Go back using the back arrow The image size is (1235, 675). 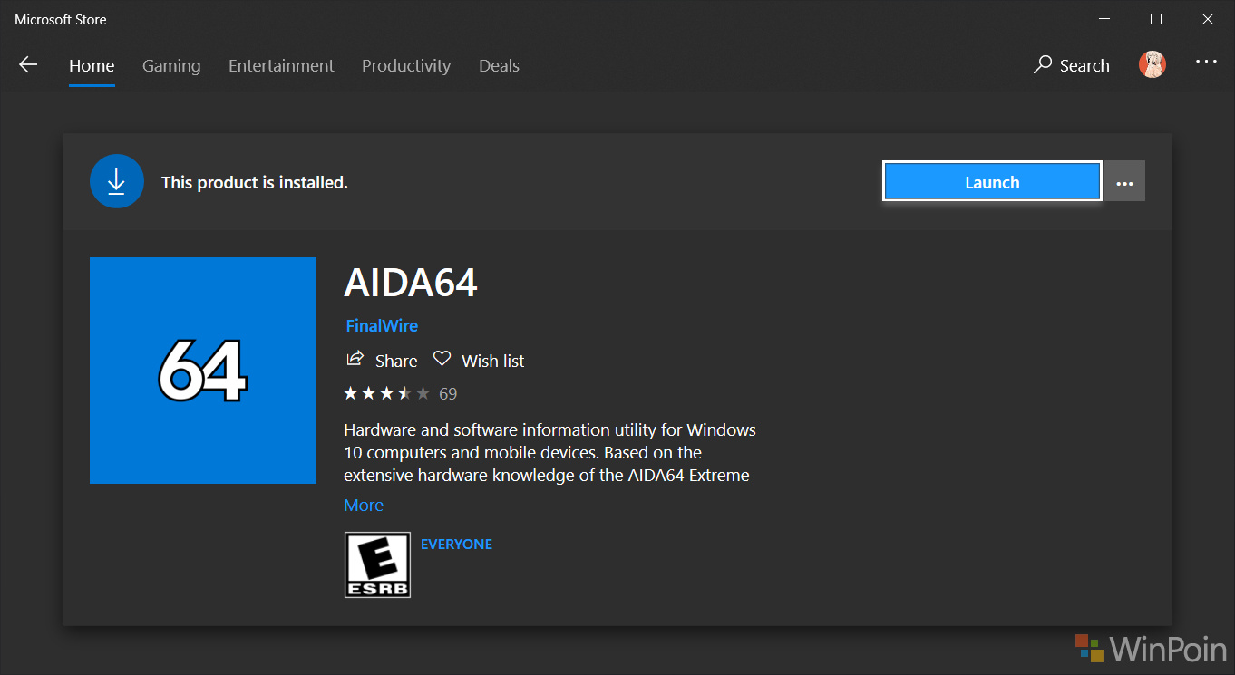pyautogui.click(x=28, y=64)
